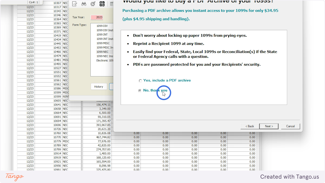Click the 59,310.05 amount cell
Image resolution: width=325 pixels, height=183 pixels.
point(97,117)
